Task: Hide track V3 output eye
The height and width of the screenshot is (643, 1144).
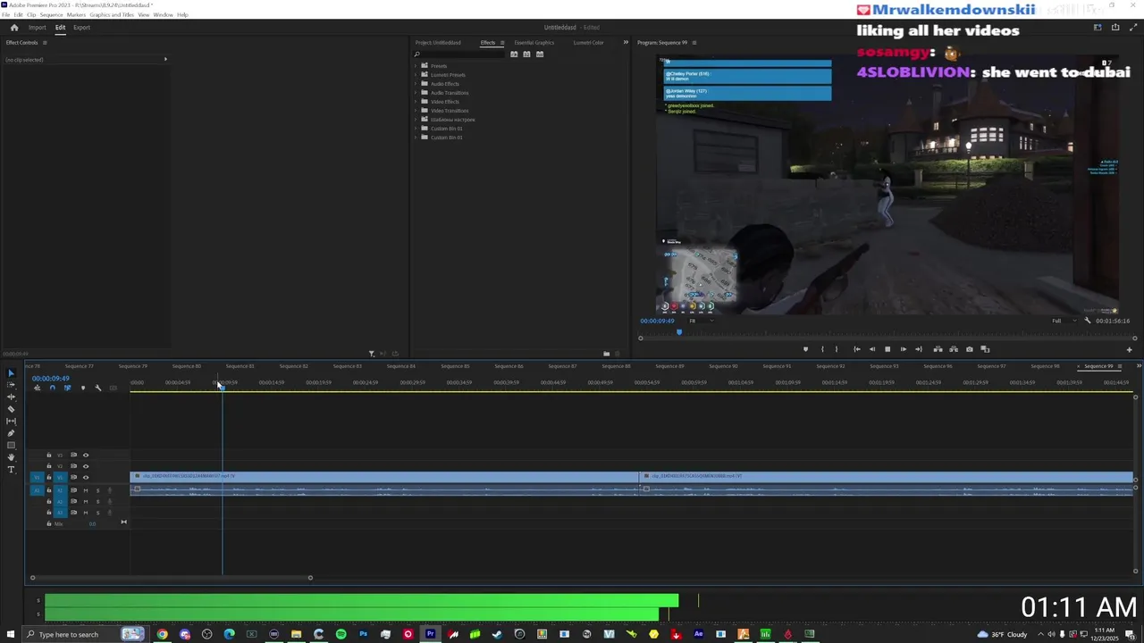Action: [86, 455]
